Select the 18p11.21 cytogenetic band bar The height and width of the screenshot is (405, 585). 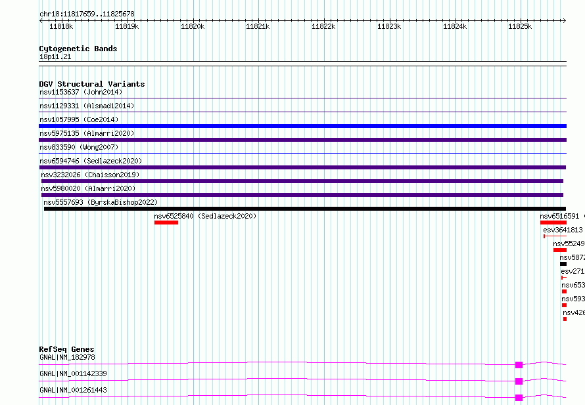pyautogui.click(x=302, y=64)
